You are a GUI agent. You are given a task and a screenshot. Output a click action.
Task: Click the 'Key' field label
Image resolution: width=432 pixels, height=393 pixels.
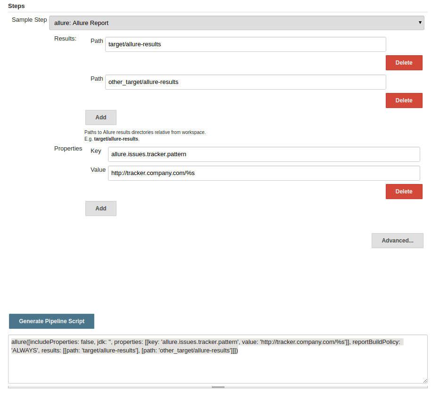coord(96,151)
